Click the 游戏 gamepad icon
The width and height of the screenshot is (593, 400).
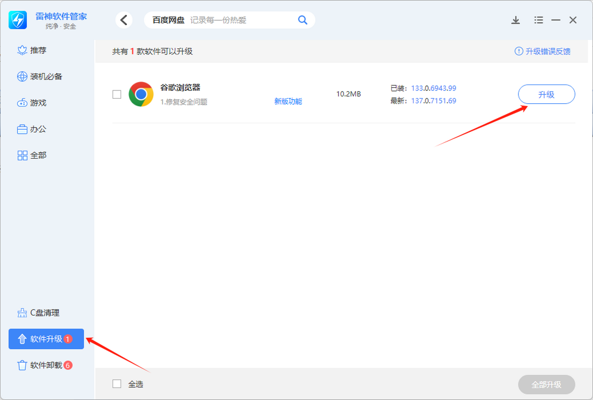(x=22, y=103)
